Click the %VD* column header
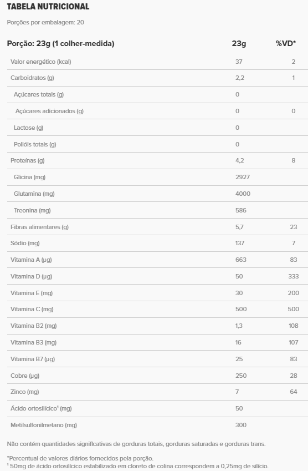308x471 pixels. point(285,44)
